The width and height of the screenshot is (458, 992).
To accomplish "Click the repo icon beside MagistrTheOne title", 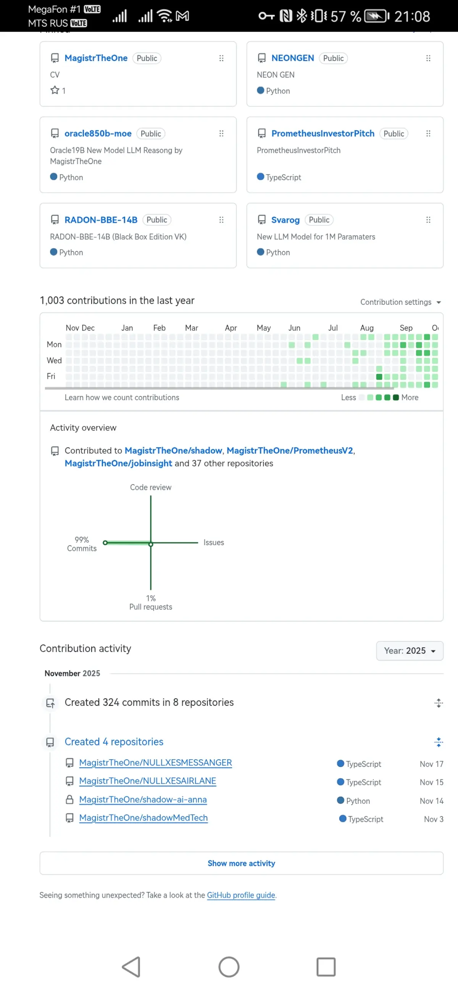I will [x=55, y=58].
